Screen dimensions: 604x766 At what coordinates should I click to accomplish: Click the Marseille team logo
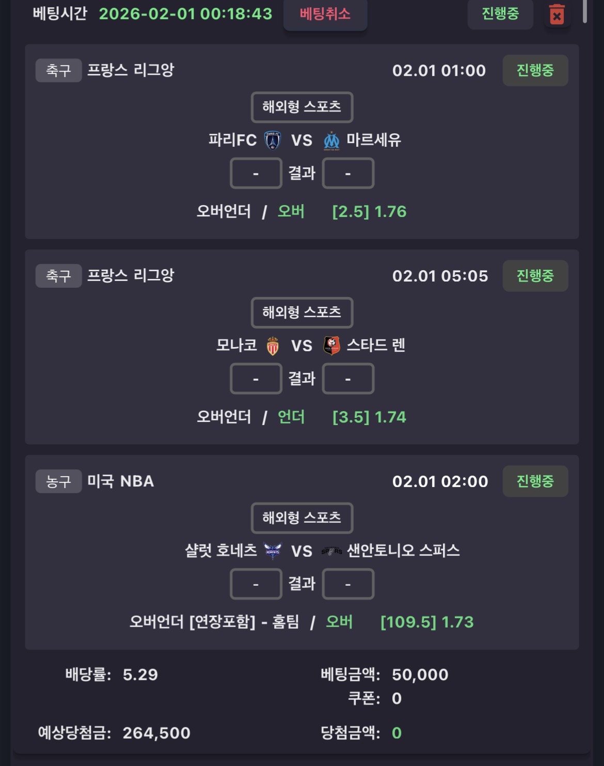pyautogui.click(x=331, y=140)
